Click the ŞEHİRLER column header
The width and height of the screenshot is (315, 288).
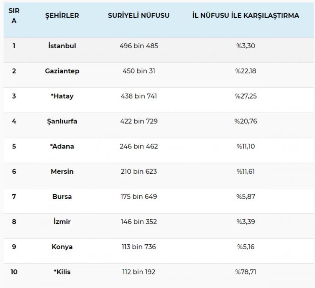62,16
